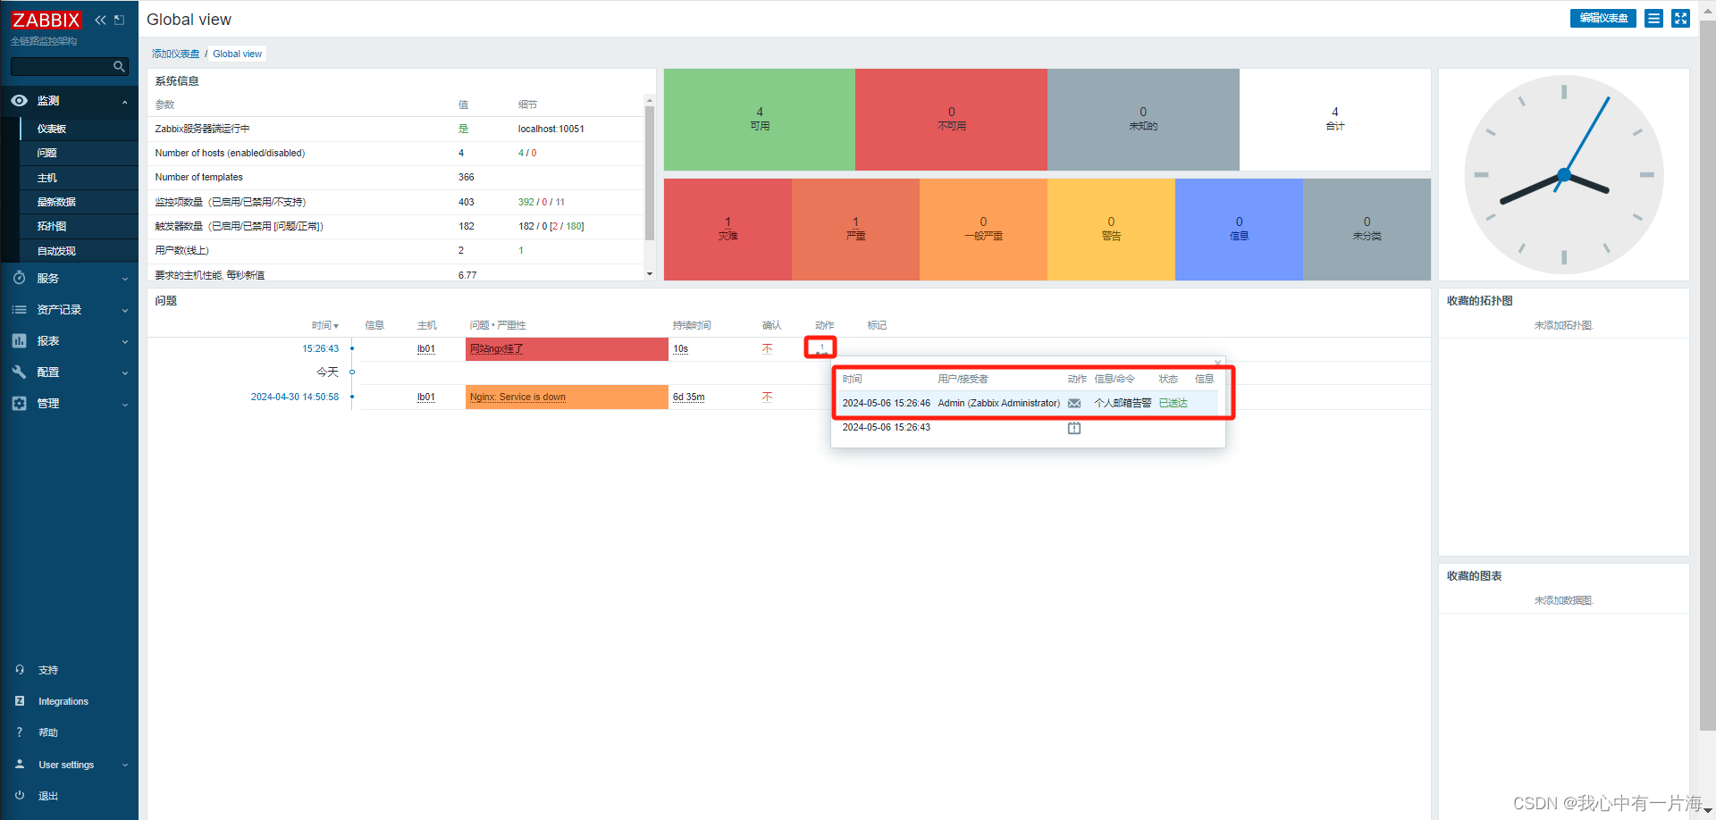Click the 10s duration link
The height and width of the screenshot is (820, 1716).
pos(680,349)
